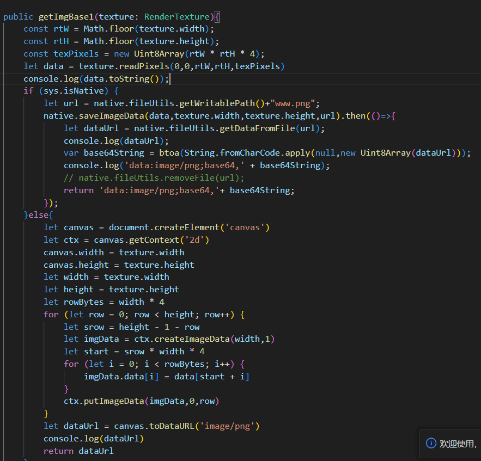
Task: Click the 'else' keyword
Action: tap(38, 215)
